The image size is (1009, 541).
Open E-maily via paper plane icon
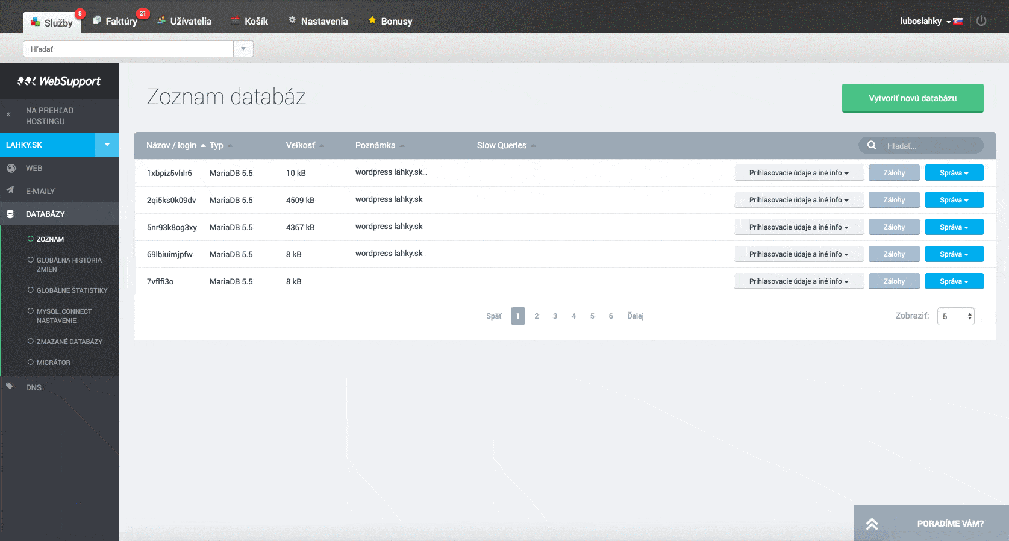[10, 190]
